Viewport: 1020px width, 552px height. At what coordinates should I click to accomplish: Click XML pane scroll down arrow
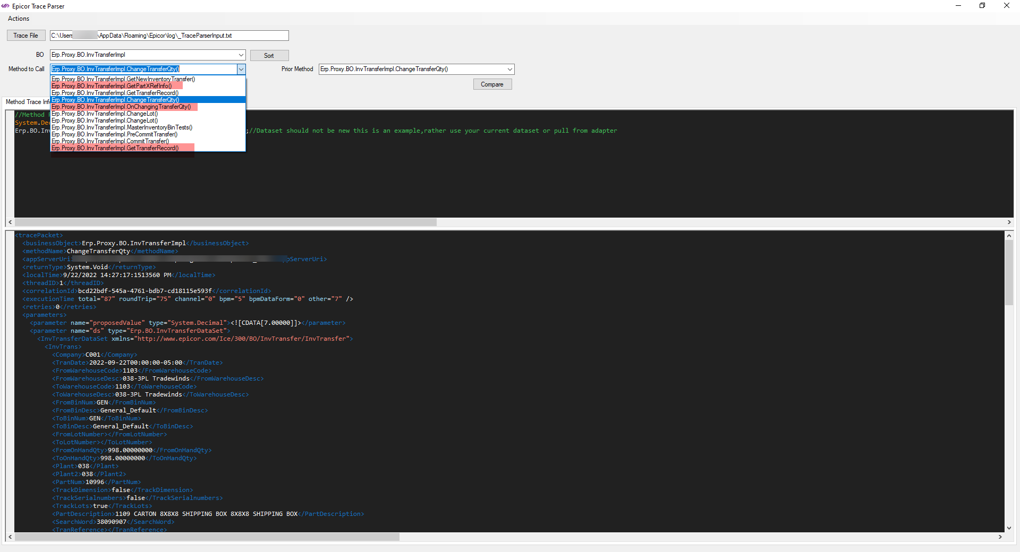point(1009,528)
